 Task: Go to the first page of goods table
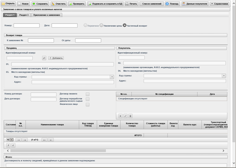(18, 140)
